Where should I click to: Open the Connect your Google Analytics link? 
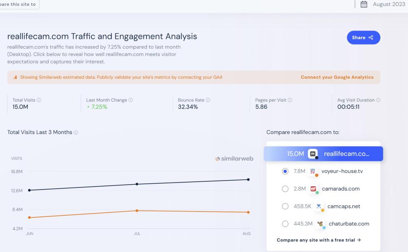(x=337, y=77)
